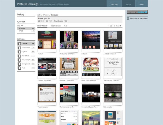163x125 pixels.
Task: Click the RSS feed icon
Action: click(128, 18)
